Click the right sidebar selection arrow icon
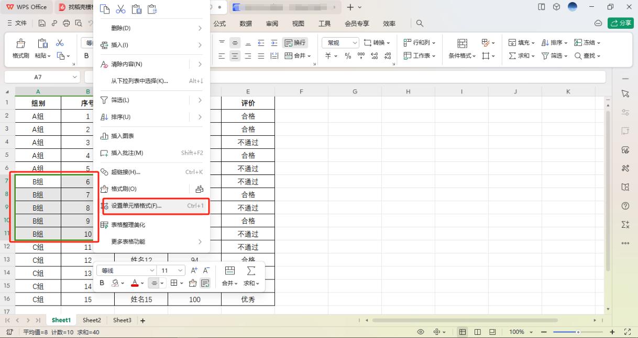The image size is (638, 338). (625, 94)
